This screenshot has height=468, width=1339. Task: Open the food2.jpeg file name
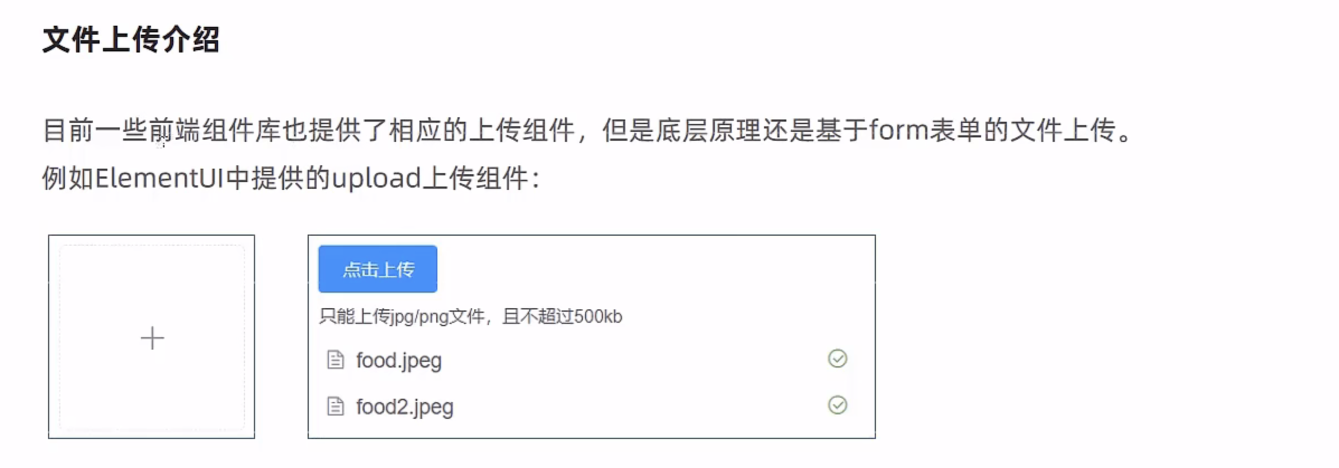(404, 407)
